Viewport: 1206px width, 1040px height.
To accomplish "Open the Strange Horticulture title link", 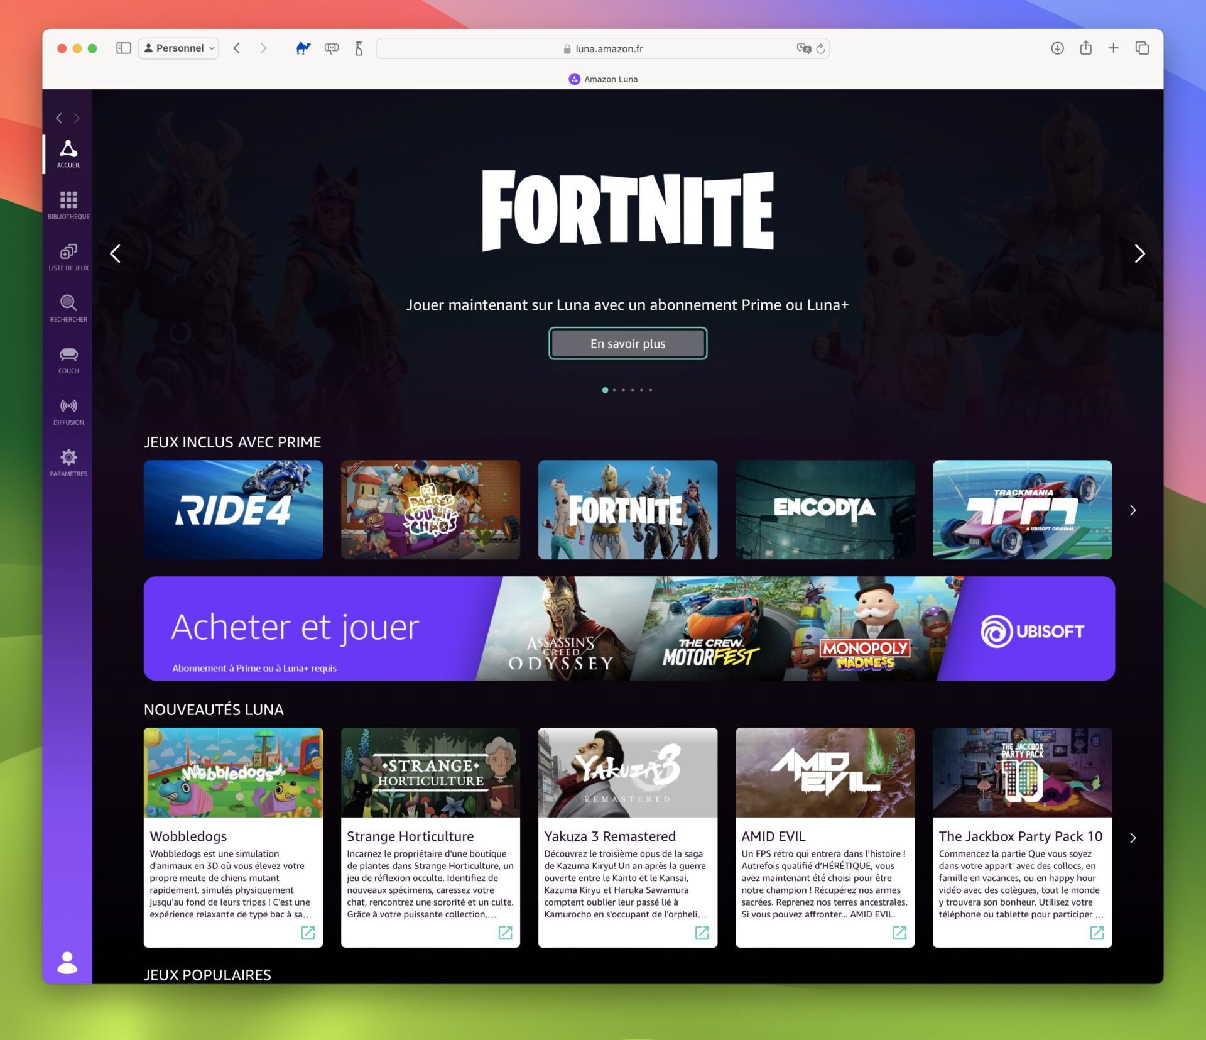I will 410,836.
